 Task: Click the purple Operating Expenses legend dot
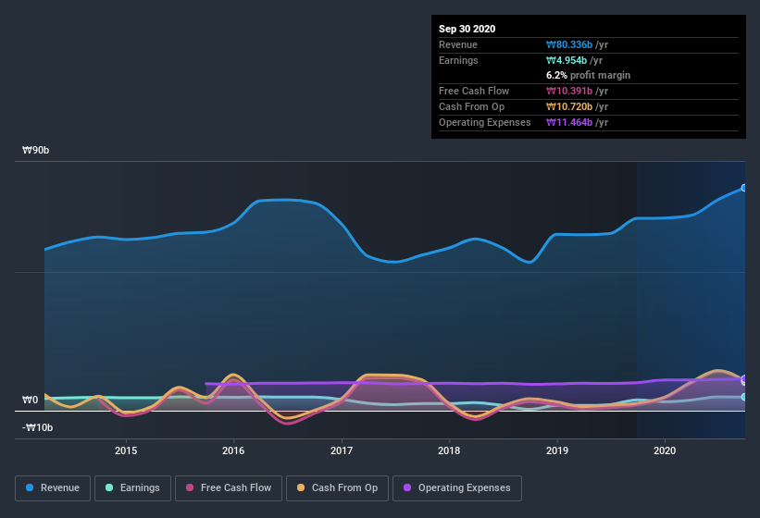pyautogui.click(x=407, y=487)
